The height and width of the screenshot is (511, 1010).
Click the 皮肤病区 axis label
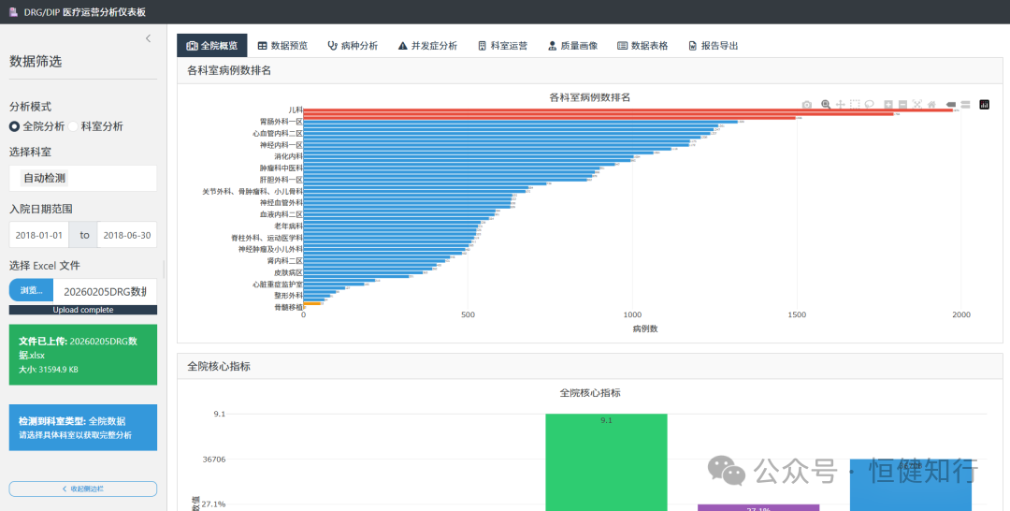click(x=288, y=272)
